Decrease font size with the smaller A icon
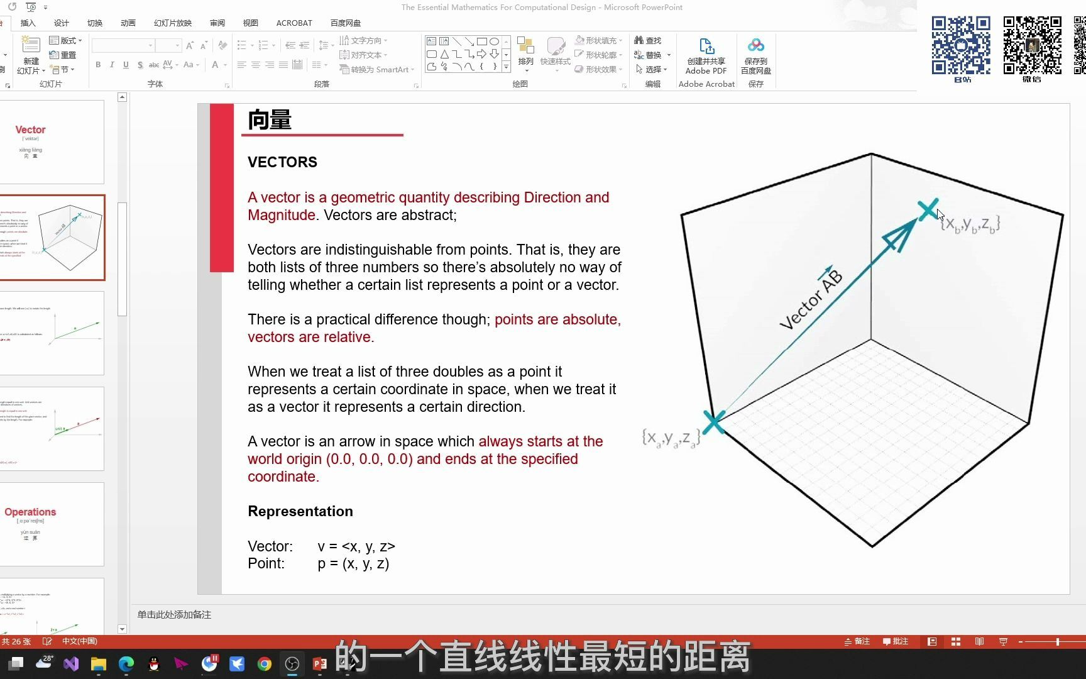Image resolution: width=1086 pixels, height=679 pixels. pos(204,45)
